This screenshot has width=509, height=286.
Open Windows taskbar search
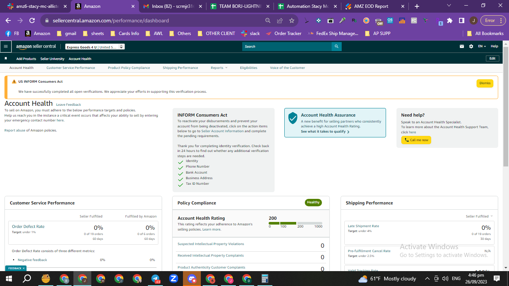[x=27, y=279]
